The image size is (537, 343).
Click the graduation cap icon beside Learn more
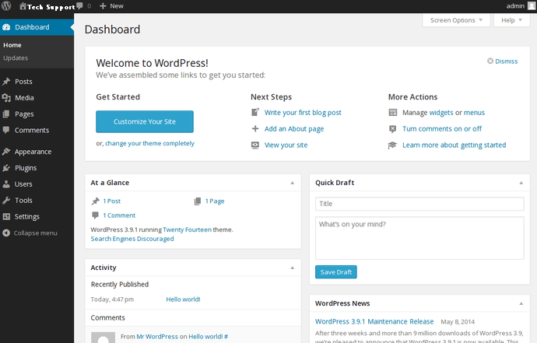pyautogui.click(x=392, y=145)
